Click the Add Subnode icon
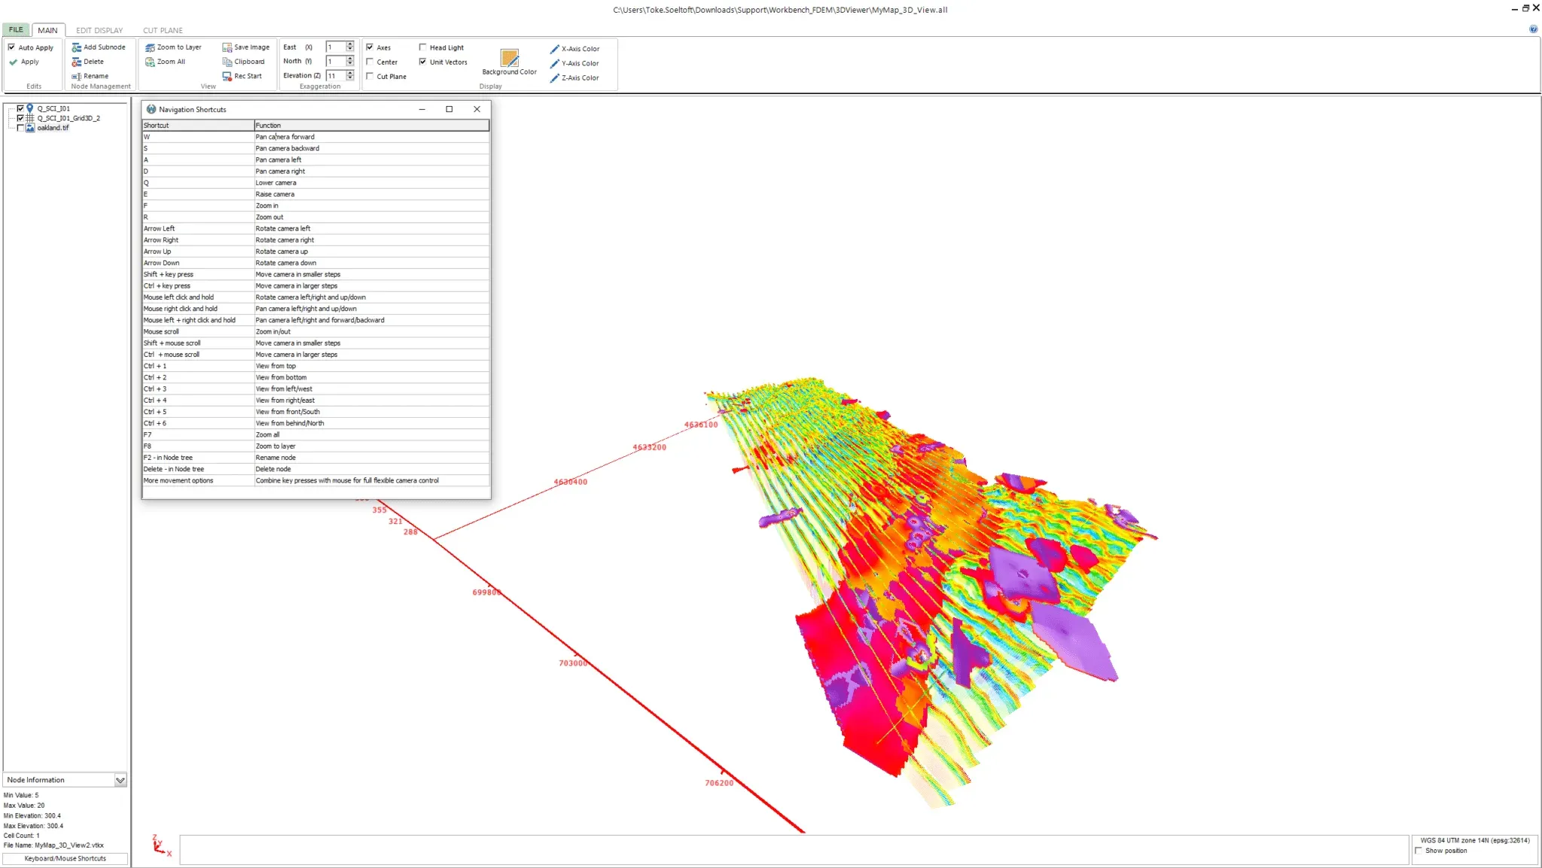This screenshot has height=868, width=1542. click(x=76, y=47)
